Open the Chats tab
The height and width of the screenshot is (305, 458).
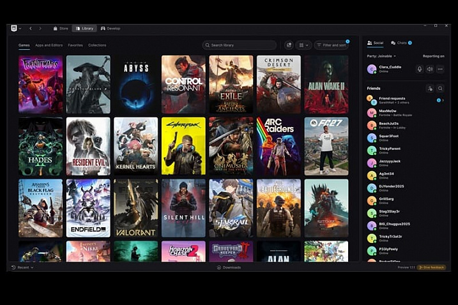click(401, 43)
